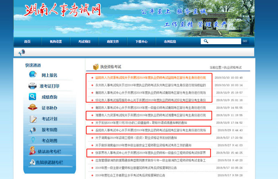This screenshot has height=179, width=278.
Task: Click the 考点地图 location pin icon
Action: pos(33,140)
